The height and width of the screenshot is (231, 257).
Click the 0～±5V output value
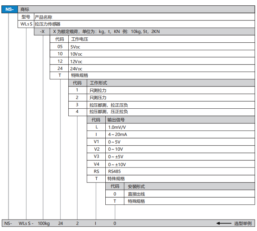tap(116, 157)
